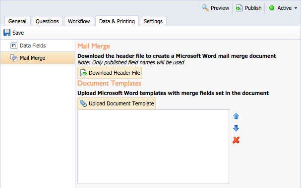Click the Data Fields sidebar icon
Viewport: 301px width, 188px height.
14,46
